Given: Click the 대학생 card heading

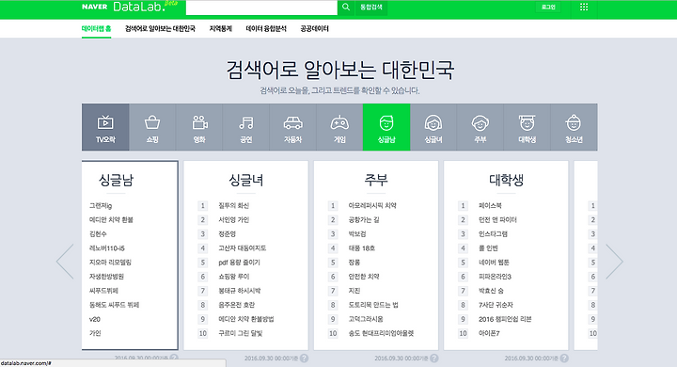Looking at the screenshot, I should click(x=506, y=180).
